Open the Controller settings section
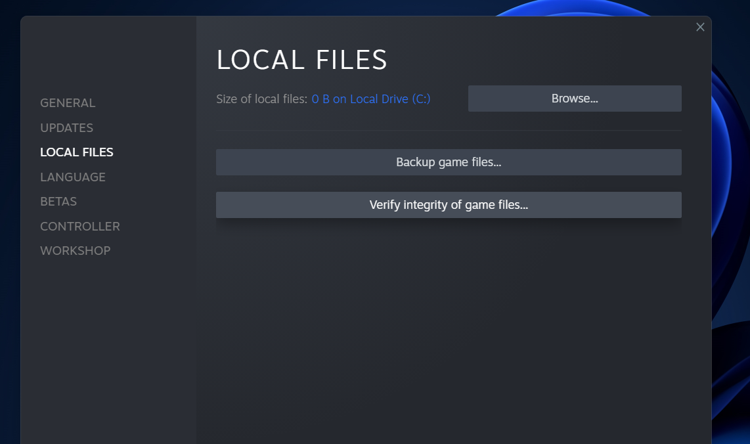 coord(80,227)
